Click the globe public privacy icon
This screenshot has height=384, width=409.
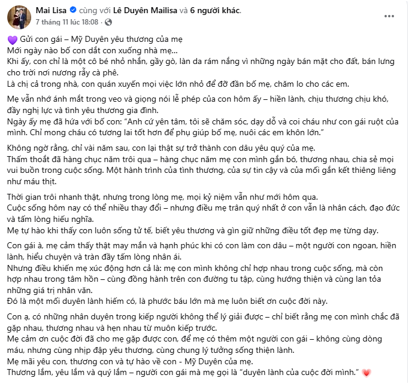point(108,22)
